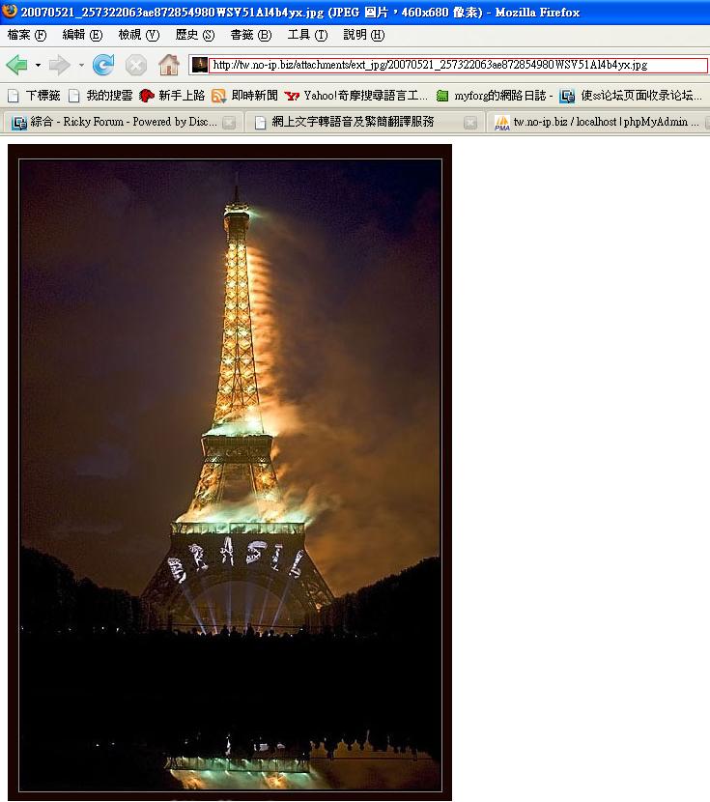
Task: Switch to the Ricky Forum tab
Action: click(x=123, y=123)
